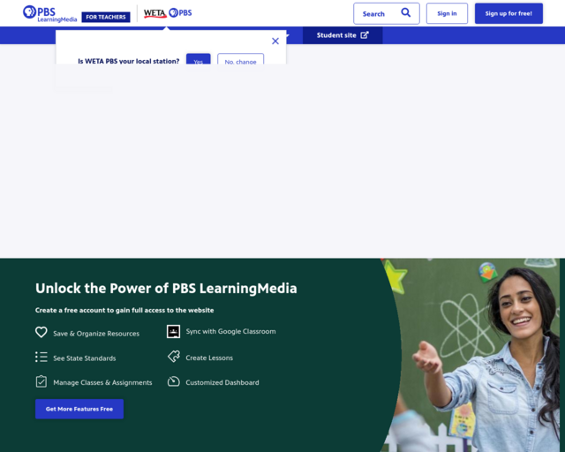This screenshot has width=565, height=452.
Task: Click the magnifying glass search icon
Action: point(406,13)
